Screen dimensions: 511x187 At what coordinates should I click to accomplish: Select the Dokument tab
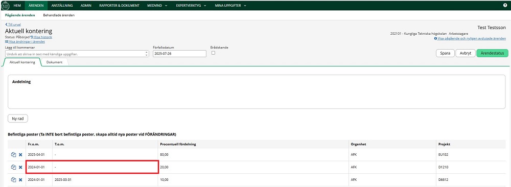click(x=54, y=62)
